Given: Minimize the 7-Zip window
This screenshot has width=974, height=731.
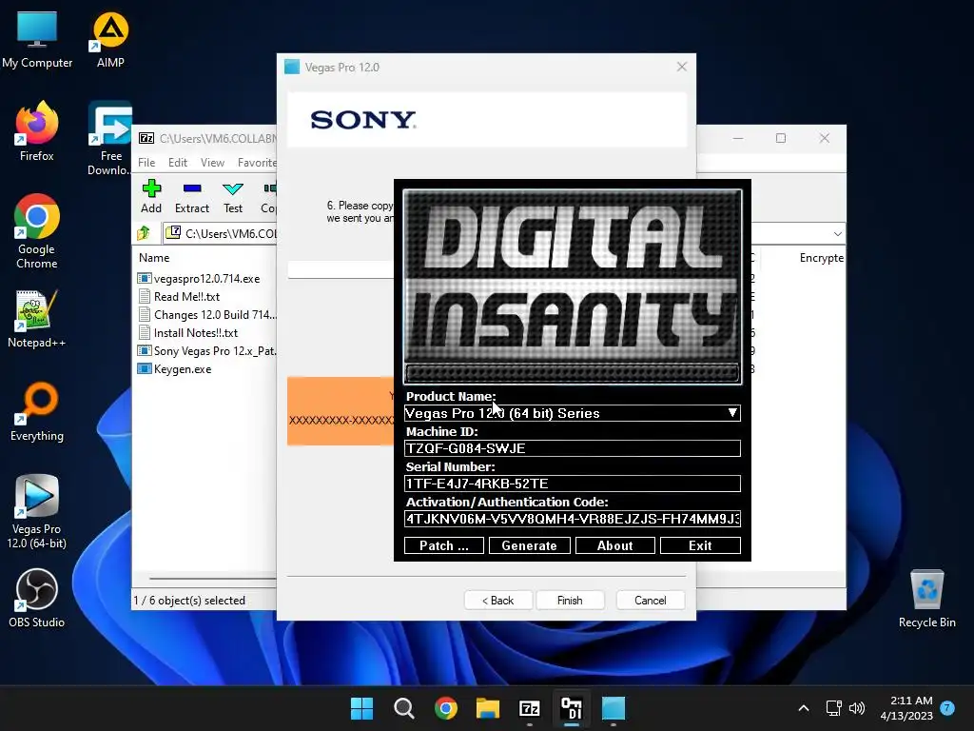Looking at the screenshot, I should [x=738, y=138].
